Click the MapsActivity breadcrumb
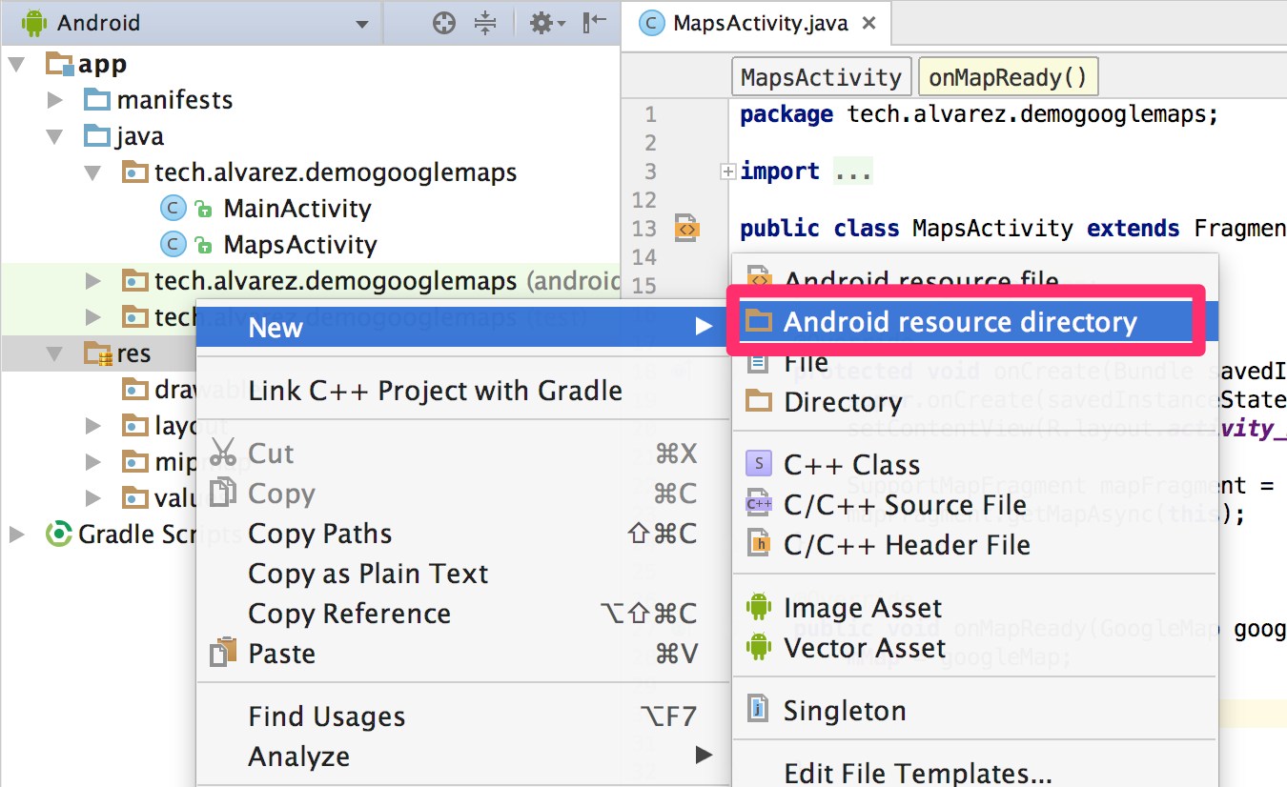The height and width of the screenshot is (787, 1287). coord(821,78)
